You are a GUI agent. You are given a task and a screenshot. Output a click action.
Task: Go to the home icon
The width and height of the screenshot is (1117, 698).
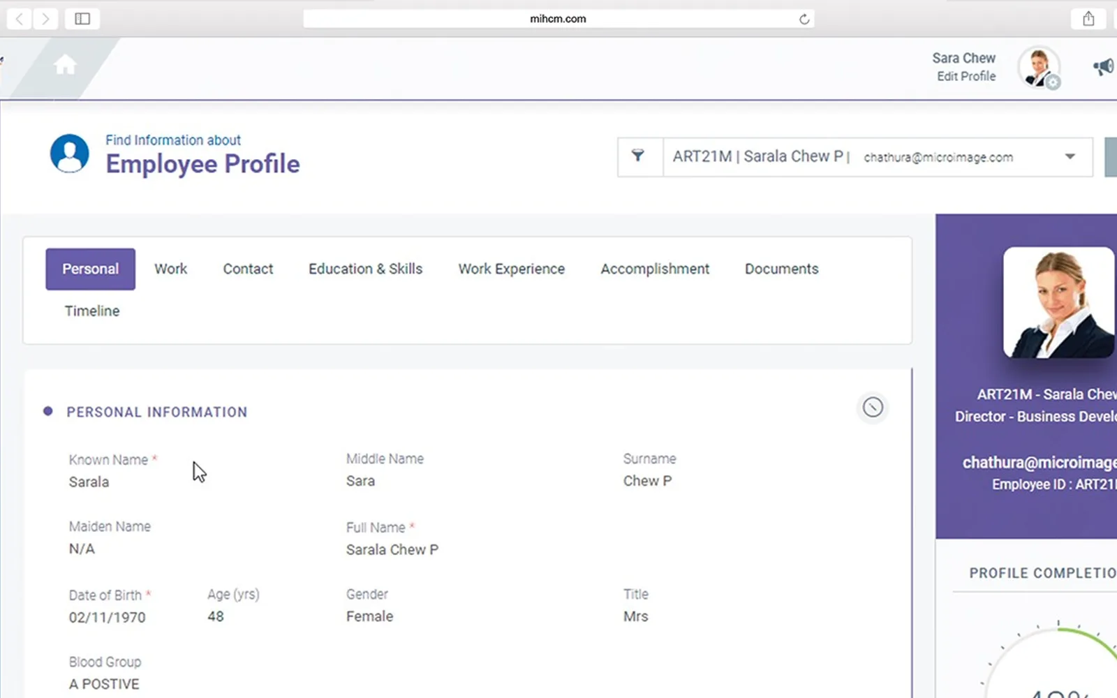(65, 65)
